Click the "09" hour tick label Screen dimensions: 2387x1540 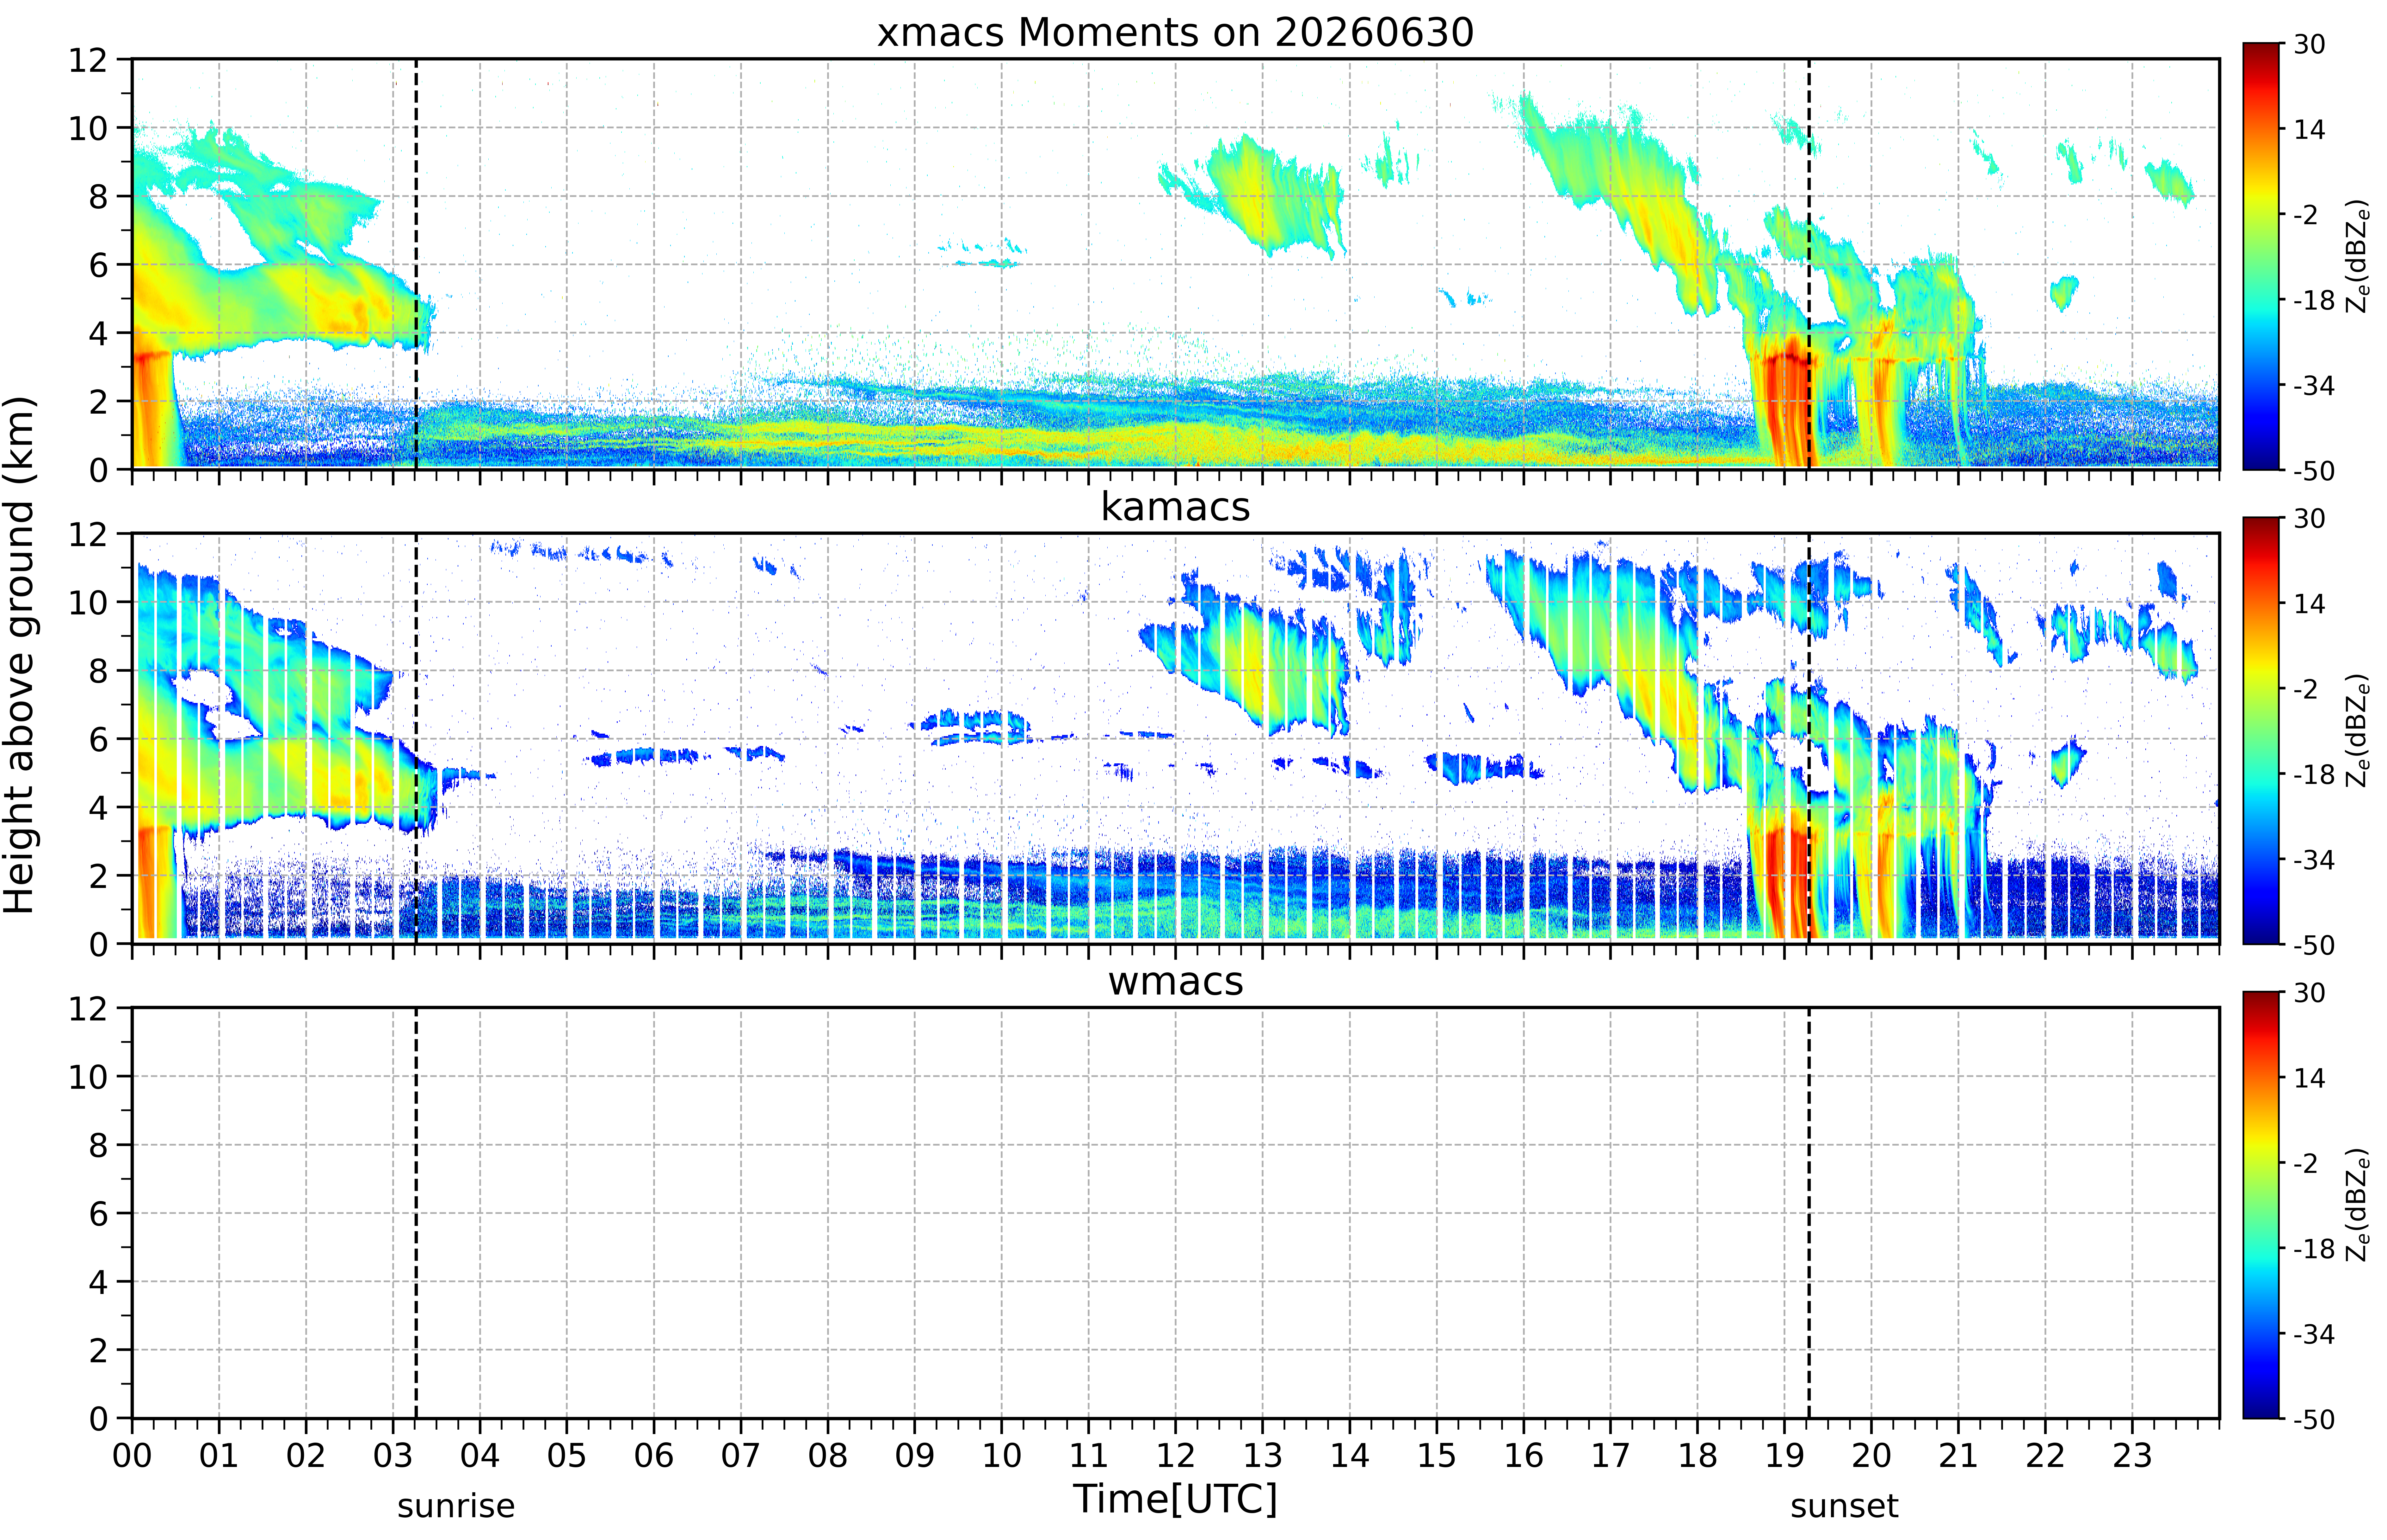[x=915, y=1456]
